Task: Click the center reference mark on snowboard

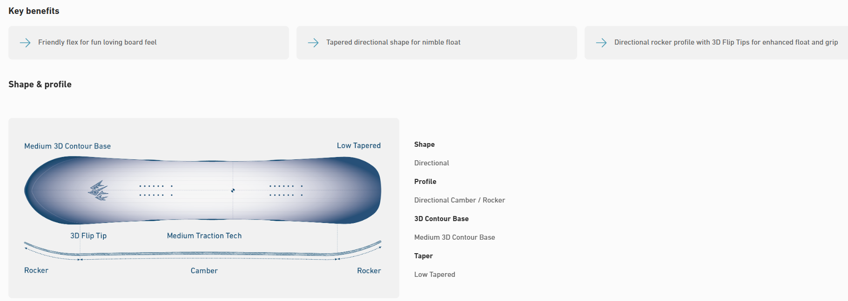Action: click(233, 190)
